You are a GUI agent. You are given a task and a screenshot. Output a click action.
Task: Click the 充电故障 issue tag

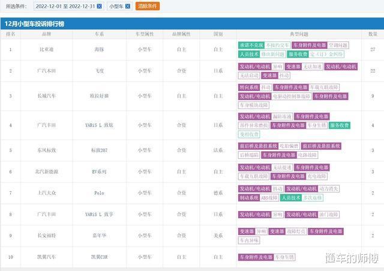[317, 176]
